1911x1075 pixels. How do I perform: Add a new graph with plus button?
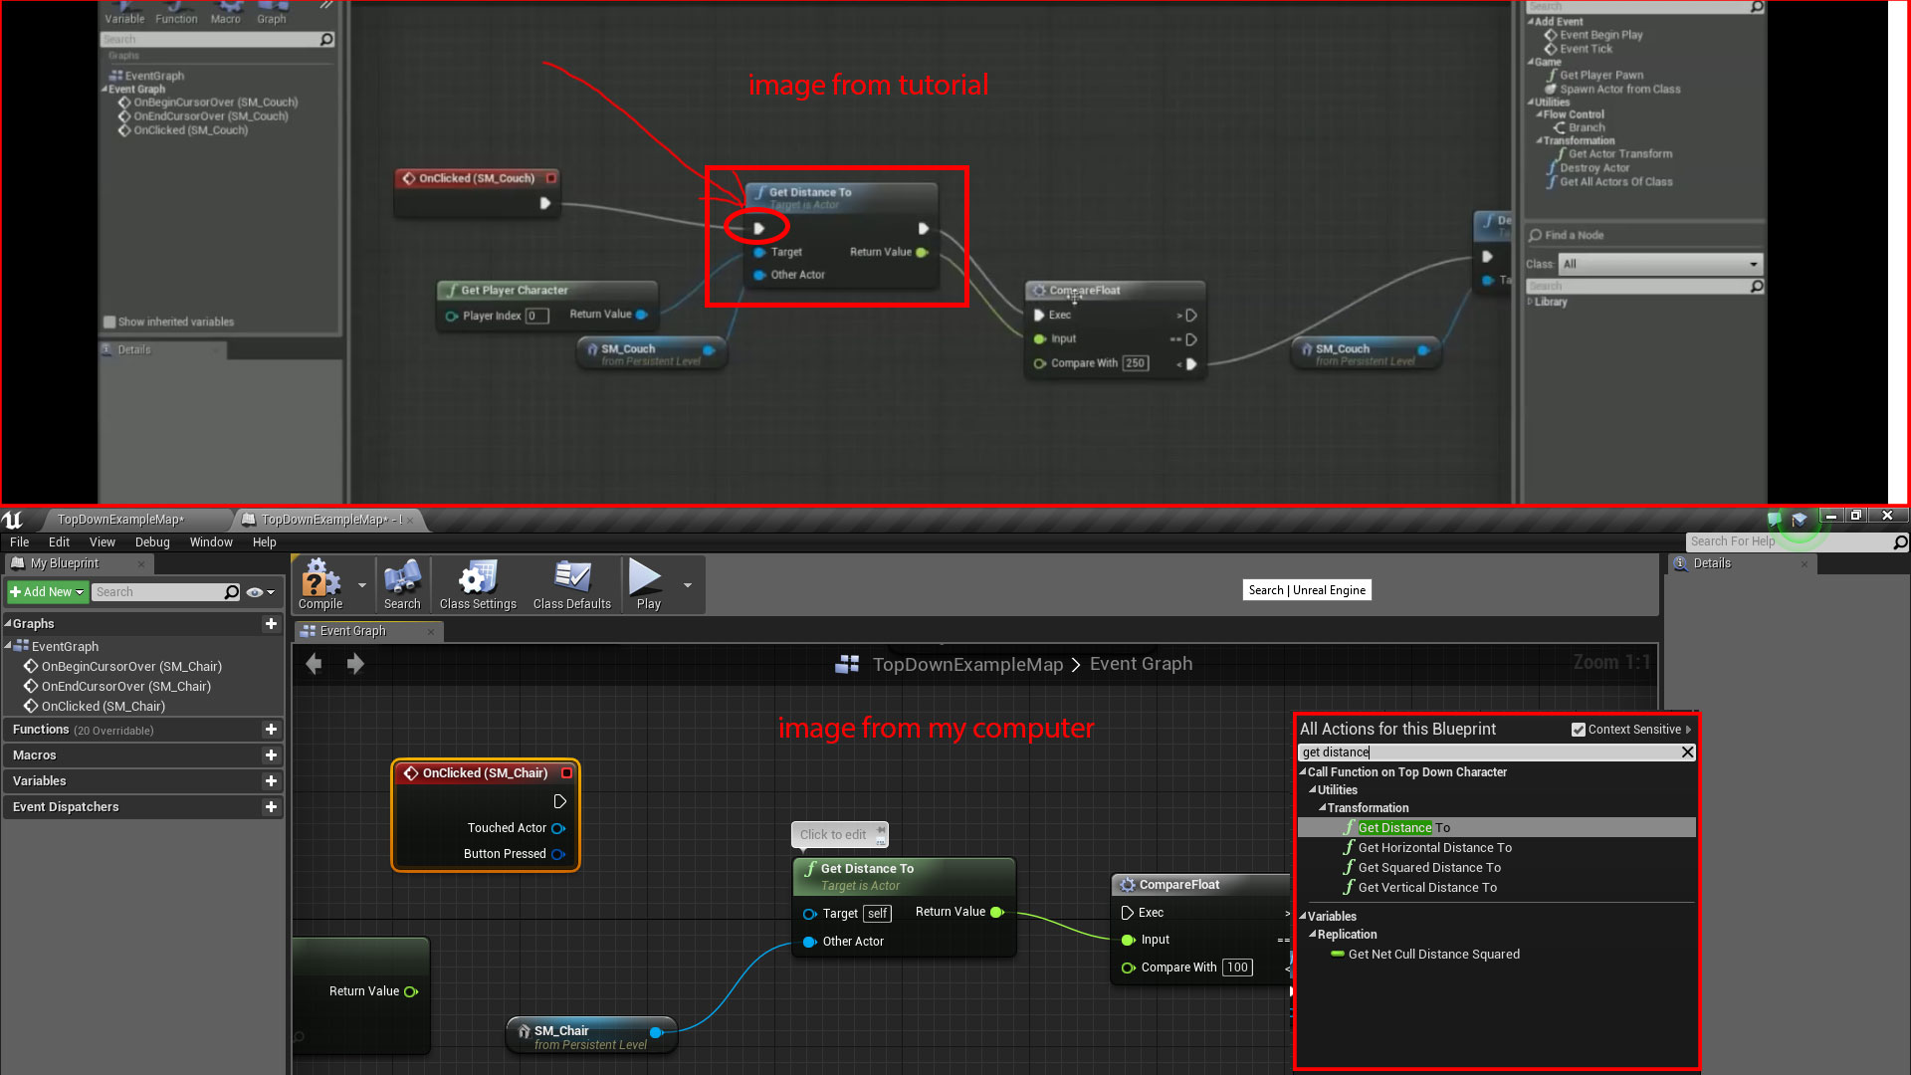click(271, 623)
